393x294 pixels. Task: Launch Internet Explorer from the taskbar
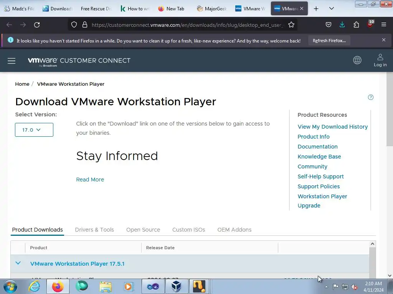click(x=34, y=286)
